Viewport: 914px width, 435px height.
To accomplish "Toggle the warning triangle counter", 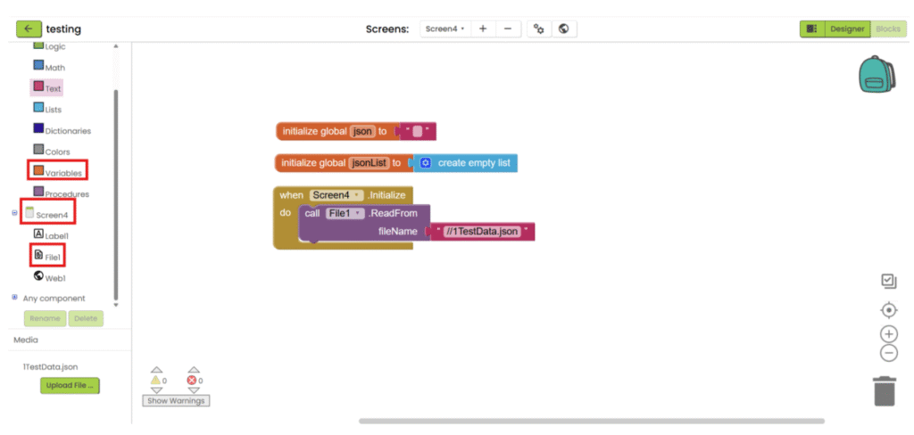I will click(x=157, y=380).
